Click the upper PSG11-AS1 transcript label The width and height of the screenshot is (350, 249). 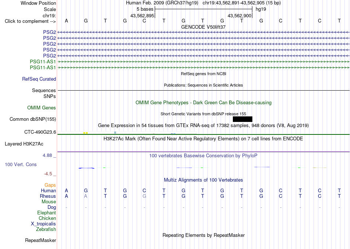(43, 62)
